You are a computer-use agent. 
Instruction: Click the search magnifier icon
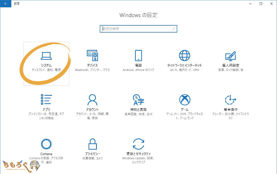[174, 29]
